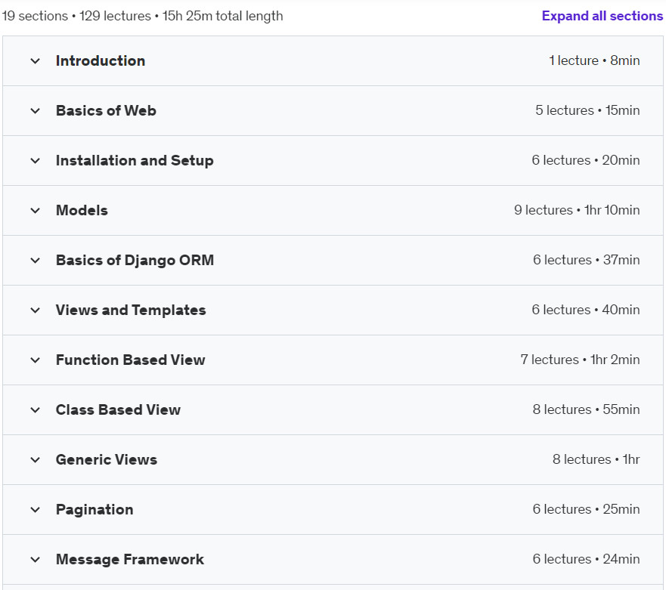Screen dimensions: 666x590
Task: Click the '8 lectures • 55min' text
Action: click(x=586, y=409)
